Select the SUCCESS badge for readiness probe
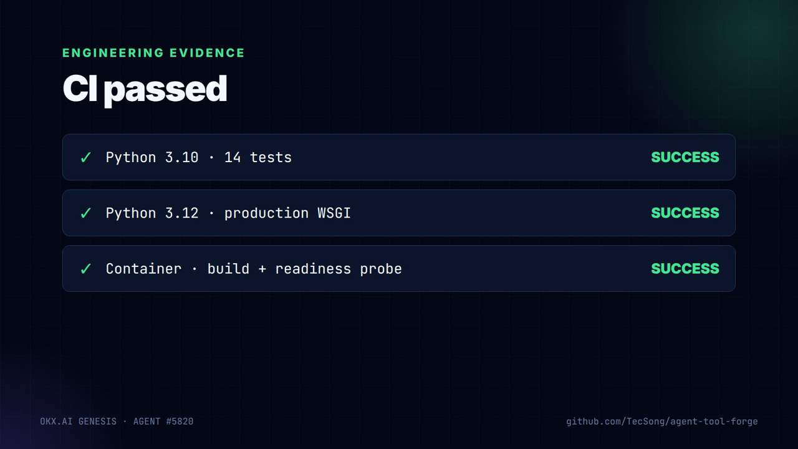Screen dimensions: 798x449 [x=685, y=268]
